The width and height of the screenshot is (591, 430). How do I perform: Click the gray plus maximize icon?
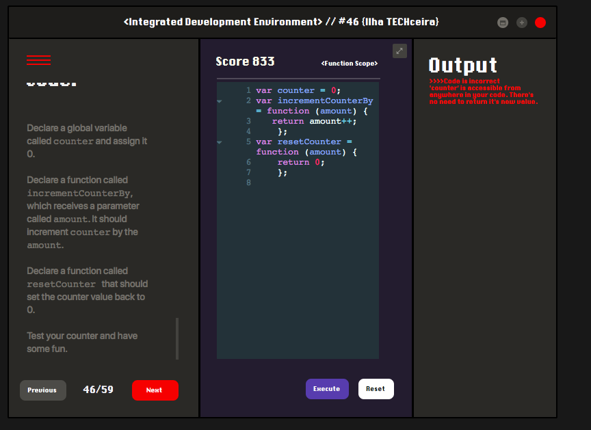click(x=522, y=23)
